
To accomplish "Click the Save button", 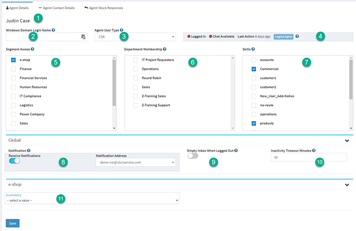I will click(x=13, y=223).
